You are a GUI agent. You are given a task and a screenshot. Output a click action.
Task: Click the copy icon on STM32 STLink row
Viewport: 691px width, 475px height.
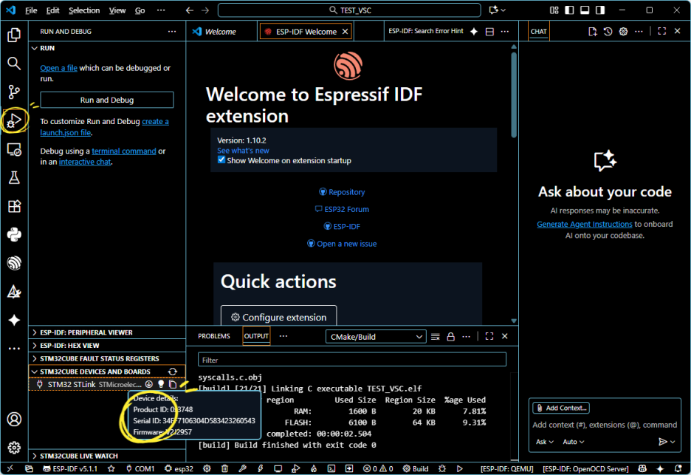[x=173, y=384]
